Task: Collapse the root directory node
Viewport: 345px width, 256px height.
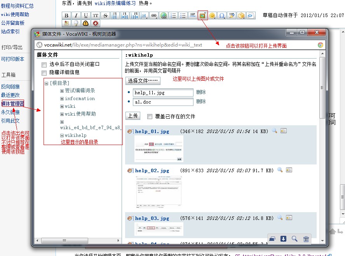Action: (46, 83)
